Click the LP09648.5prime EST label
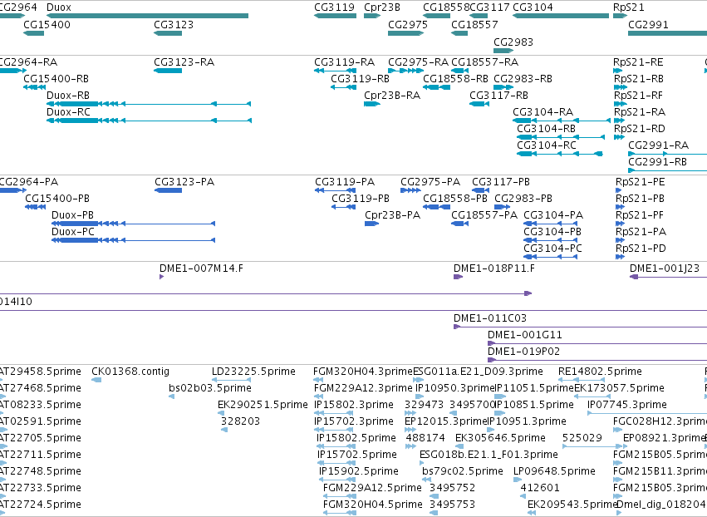Image resolution: width=707 pixels, height=517 pixels. point(554,471)
